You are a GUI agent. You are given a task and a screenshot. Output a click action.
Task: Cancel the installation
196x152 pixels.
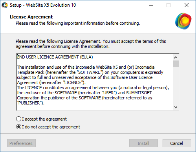[x=177, y=143]
